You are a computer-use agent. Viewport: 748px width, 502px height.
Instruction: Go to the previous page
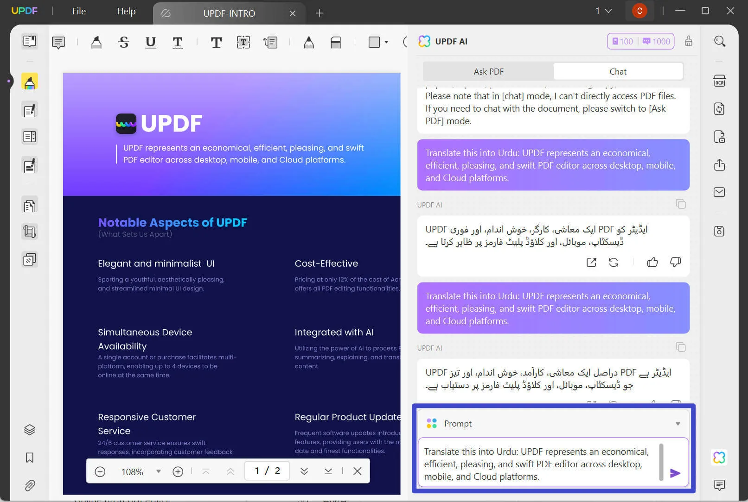230,471
